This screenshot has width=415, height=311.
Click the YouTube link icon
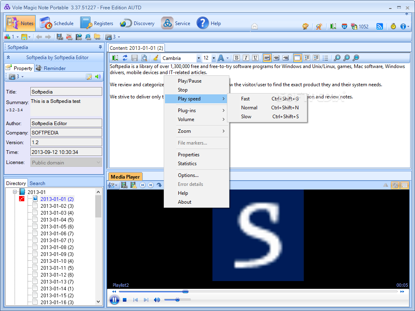pyautogui.click(x=69, y=37)
